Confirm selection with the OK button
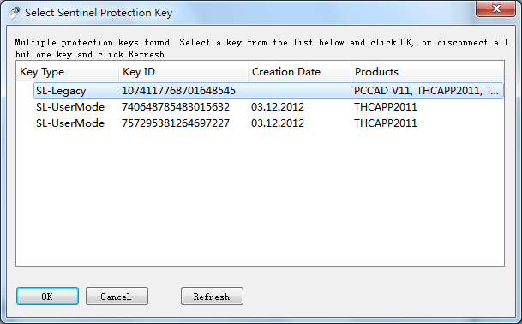 [x=47, y=297]
